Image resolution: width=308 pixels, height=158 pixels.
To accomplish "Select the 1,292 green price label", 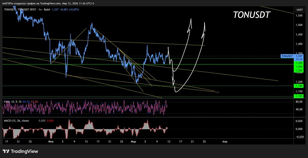I will tap(299, 70).
